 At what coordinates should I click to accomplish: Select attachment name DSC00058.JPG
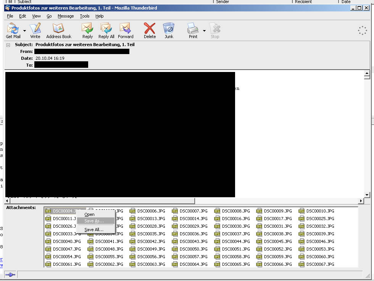click(236, 257)
